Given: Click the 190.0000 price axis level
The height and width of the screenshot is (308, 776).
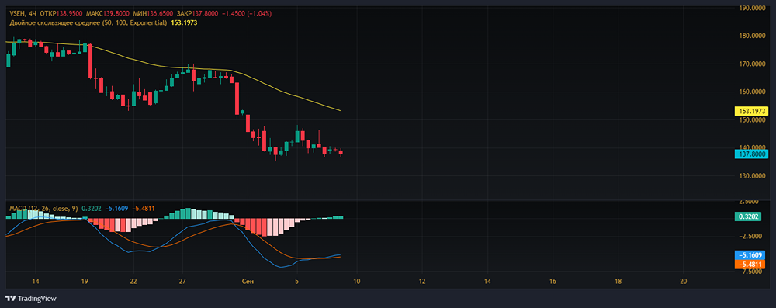Looking at the screenshot, I should point(752,8).
